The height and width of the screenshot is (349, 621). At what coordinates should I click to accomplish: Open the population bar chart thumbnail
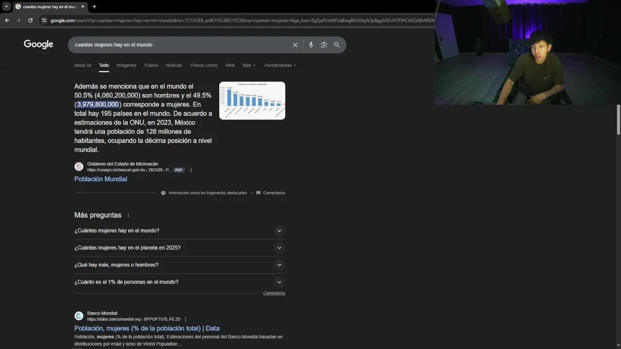pos(252,100)
